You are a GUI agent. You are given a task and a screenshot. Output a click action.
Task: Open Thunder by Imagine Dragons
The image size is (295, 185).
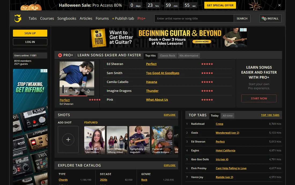pyautogui.click(x=152, y=91)
